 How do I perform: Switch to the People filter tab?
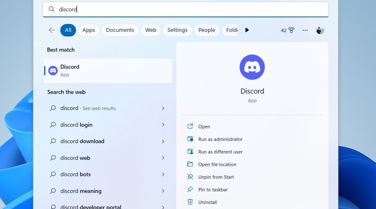[207, 30]
